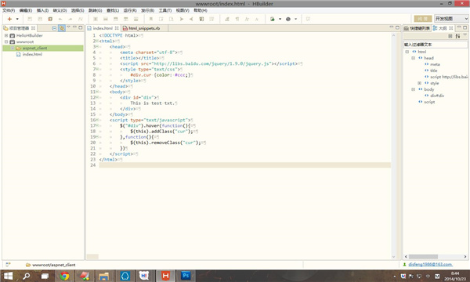Click Collapse All icon in project manager
The image size is (470, 282).
click(54, 28)
